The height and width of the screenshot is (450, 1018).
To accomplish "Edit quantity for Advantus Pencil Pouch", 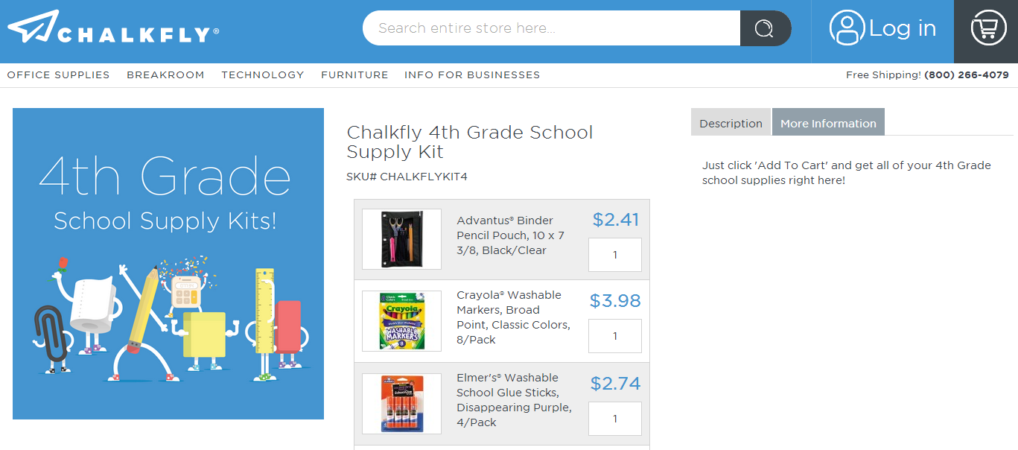I will pyautogui.click(x=615, y=255).
